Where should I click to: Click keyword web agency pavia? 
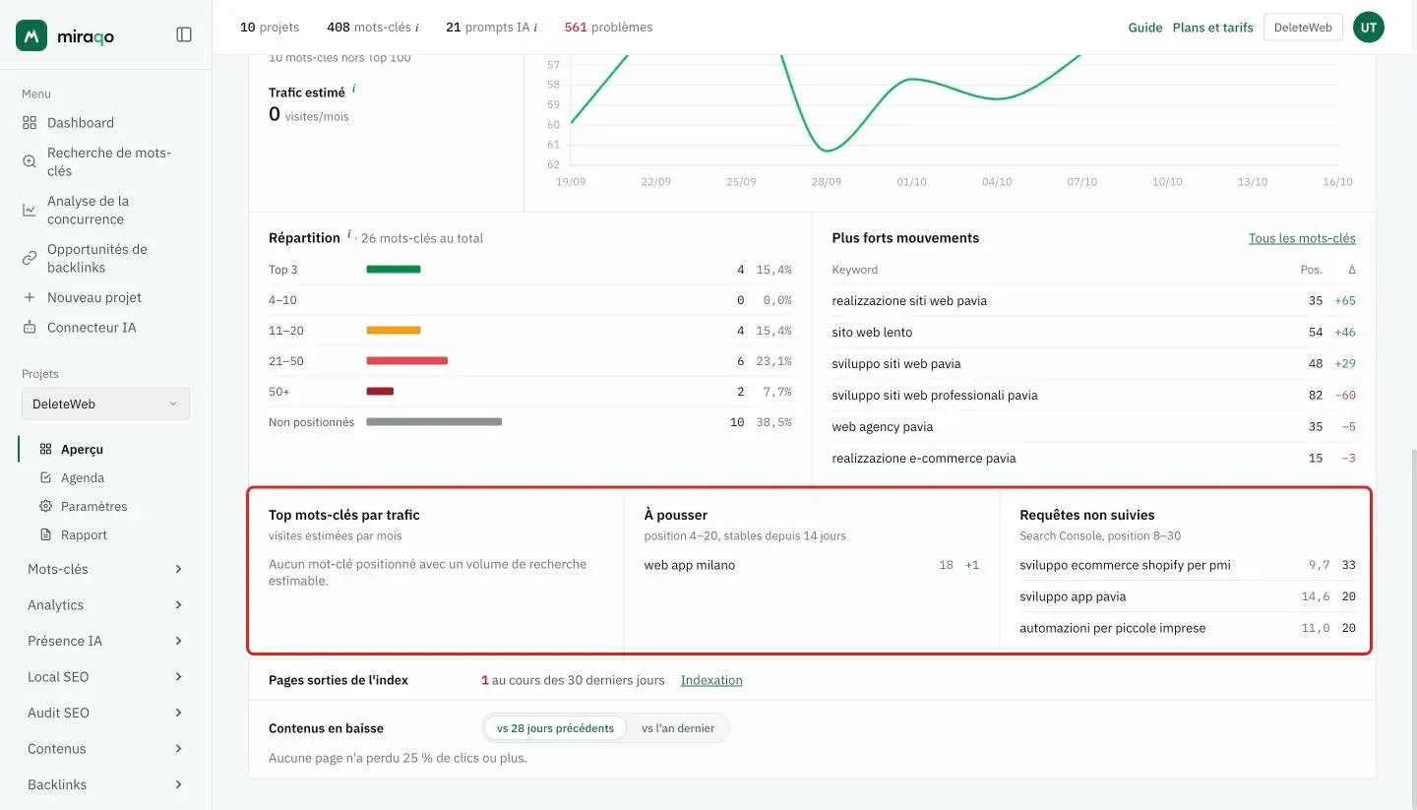(x=883, y=427)
